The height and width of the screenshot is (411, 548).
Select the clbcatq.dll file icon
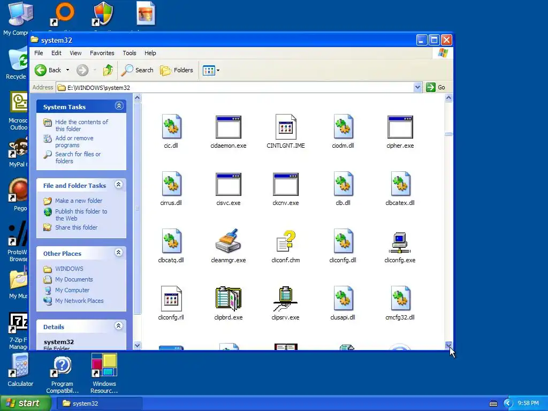click(171, 241)
